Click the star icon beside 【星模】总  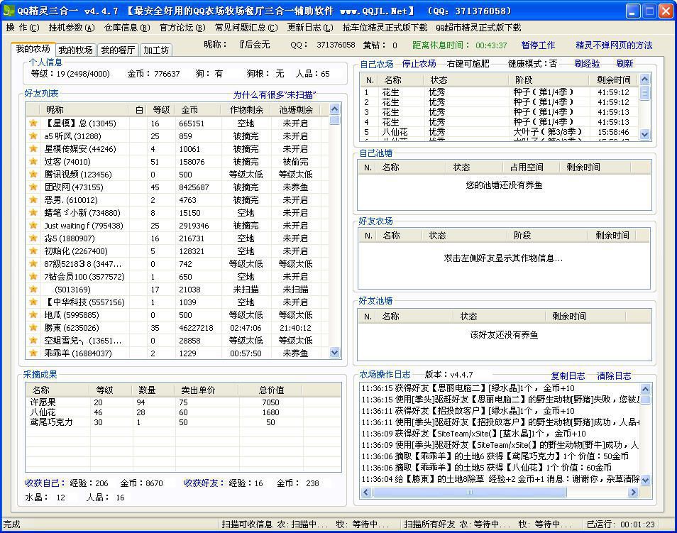[x=31, y=123]
